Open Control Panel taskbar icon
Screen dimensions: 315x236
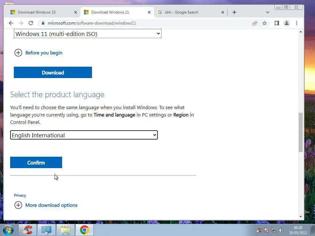(46, 230)
